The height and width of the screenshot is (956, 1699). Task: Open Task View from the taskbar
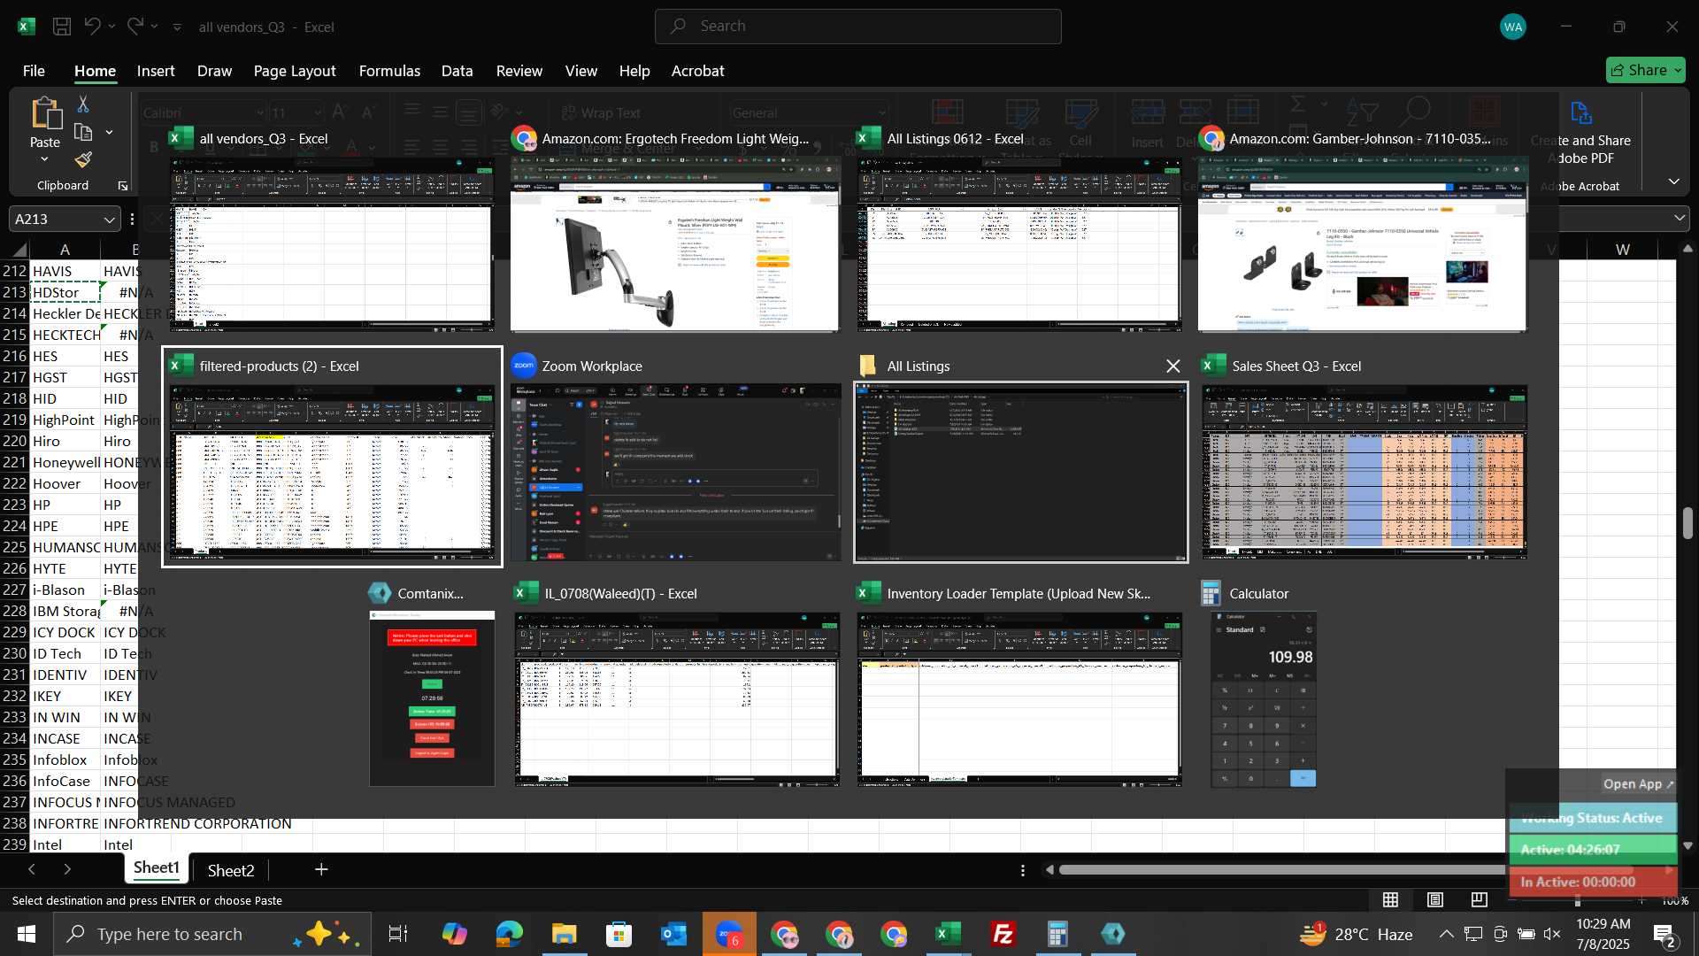click(398, 934)
